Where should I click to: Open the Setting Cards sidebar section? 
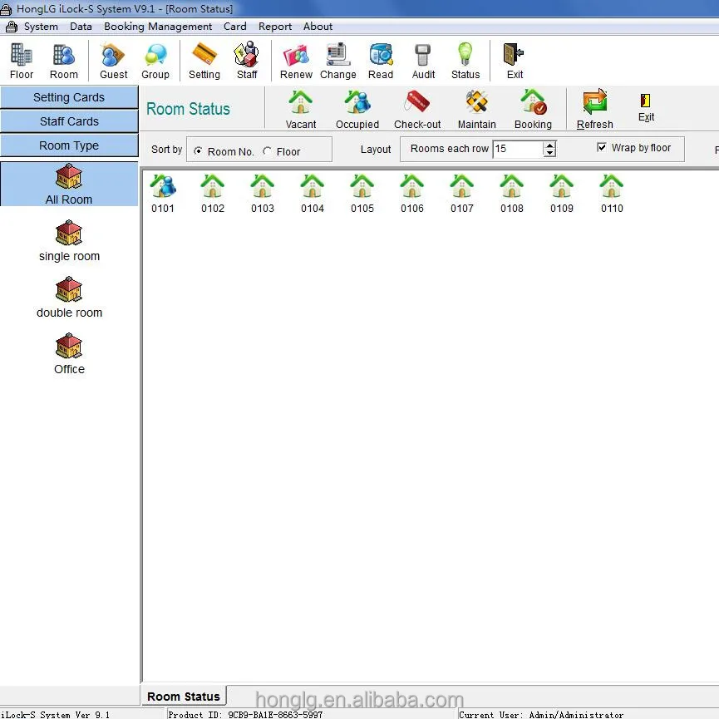[x=69, y=97]
